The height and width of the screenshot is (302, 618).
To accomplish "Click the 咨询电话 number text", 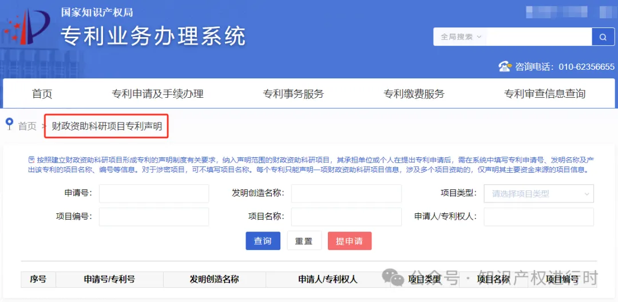I will click(565, 66).
